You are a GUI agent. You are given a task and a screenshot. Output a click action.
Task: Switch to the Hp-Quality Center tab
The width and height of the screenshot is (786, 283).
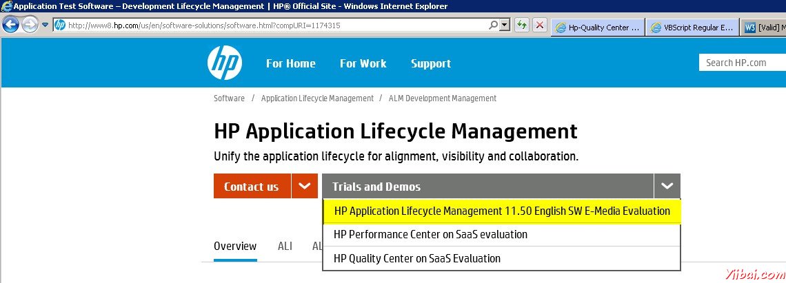click(x=598, y=28)
